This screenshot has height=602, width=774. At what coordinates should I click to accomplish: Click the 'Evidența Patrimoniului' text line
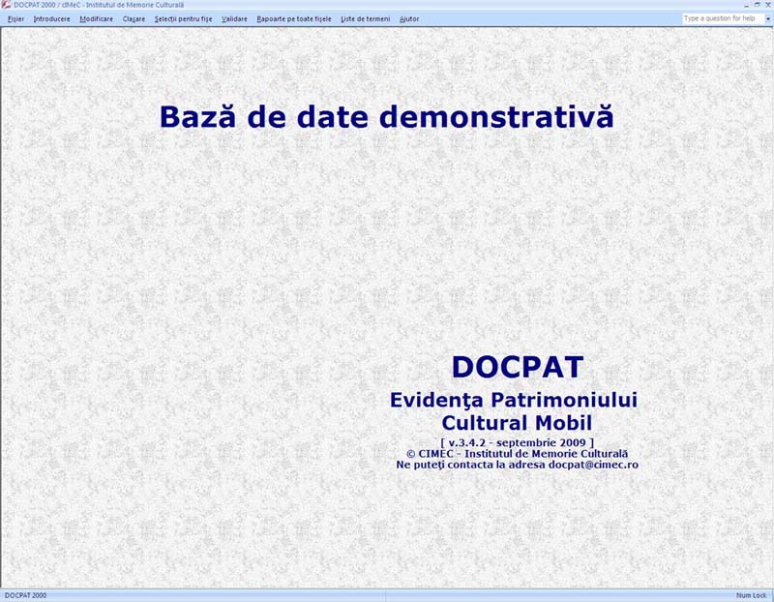coord(514,400)
